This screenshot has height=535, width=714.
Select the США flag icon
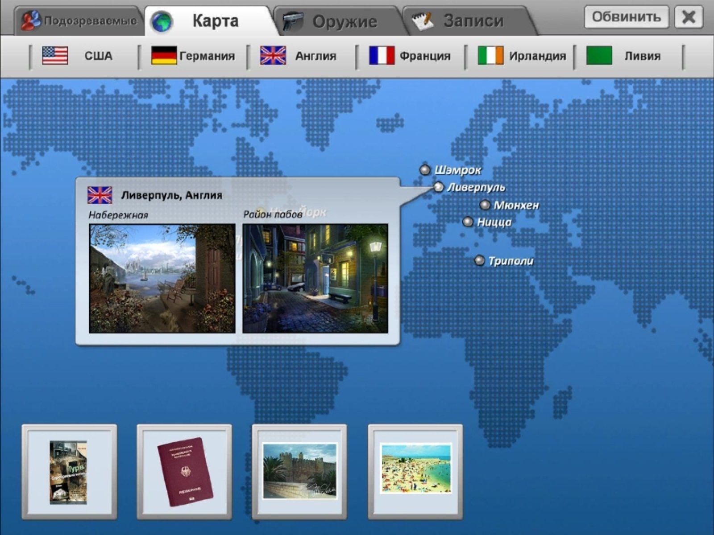click(x=55, y=56)
